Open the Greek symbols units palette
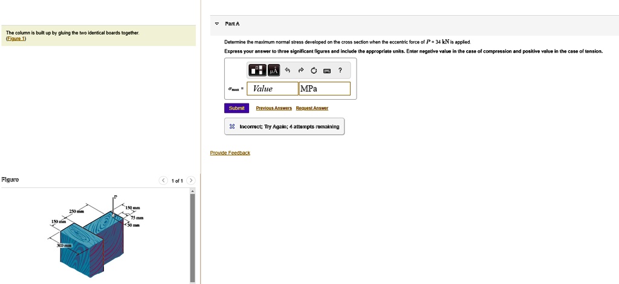Viewport: 619px width, 284px height. point(274,71)
